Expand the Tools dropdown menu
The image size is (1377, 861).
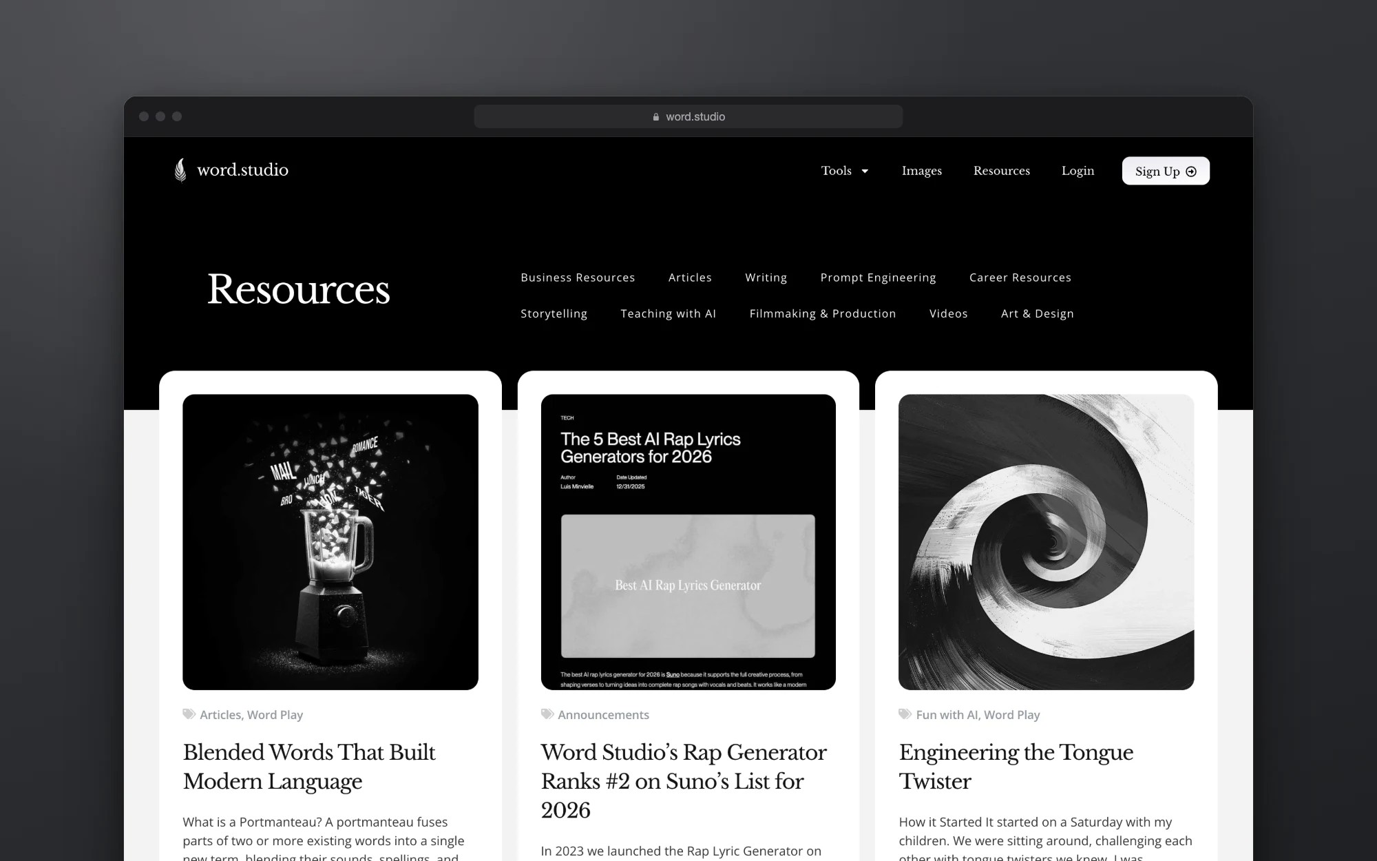pos(845,171)
